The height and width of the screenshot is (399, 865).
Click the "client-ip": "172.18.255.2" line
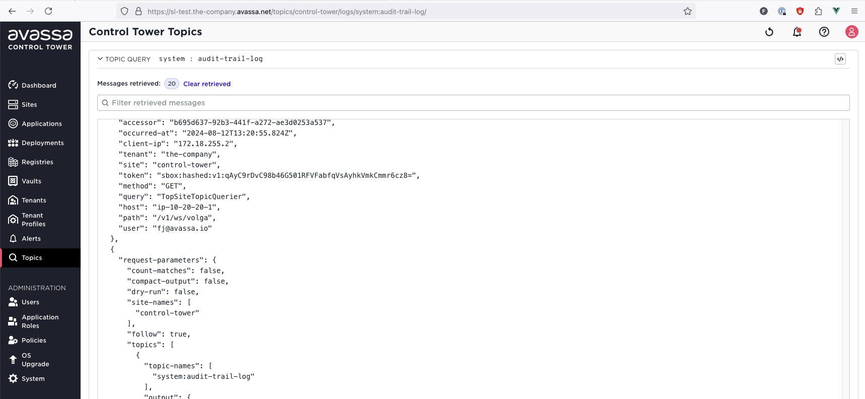(178, 144)
